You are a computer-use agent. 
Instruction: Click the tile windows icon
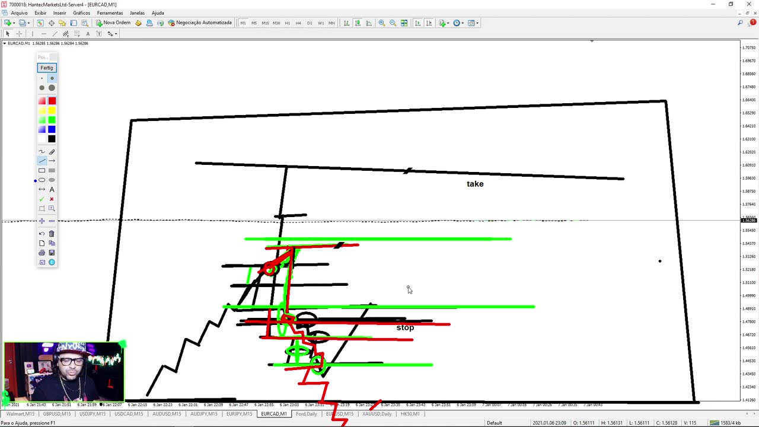tap(404, 23)
